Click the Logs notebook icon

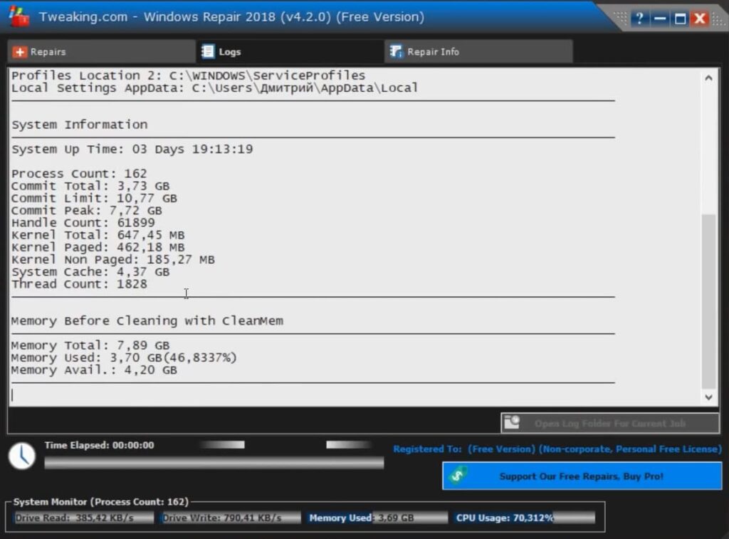pyautogui.click(x=208, y=51)
